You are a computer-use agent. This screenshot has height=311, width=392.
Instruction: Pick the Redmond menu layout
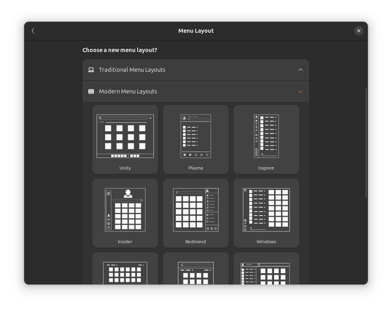pos(196,213)
